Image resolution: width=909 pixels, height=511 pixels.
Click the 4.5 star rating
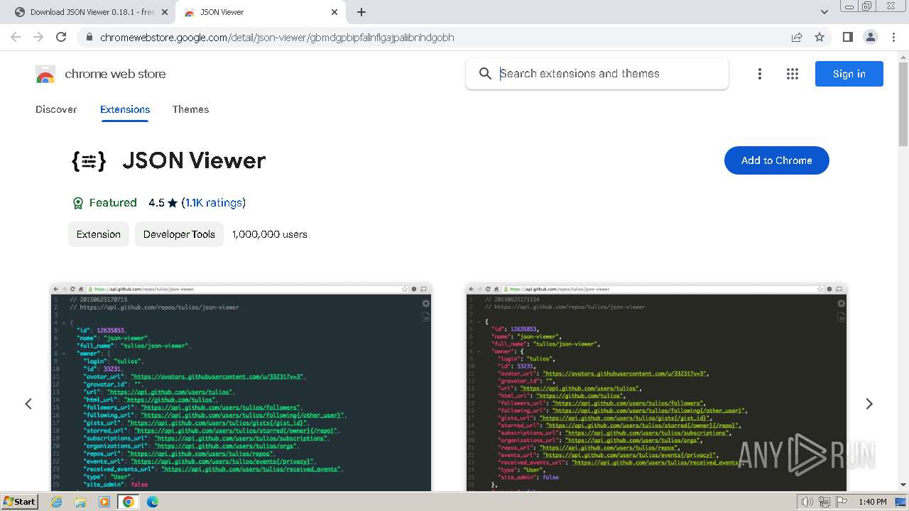(x=163, y=203)
